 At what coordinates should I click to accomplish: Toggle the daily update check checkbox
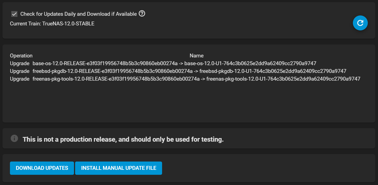tap(14, 14)
